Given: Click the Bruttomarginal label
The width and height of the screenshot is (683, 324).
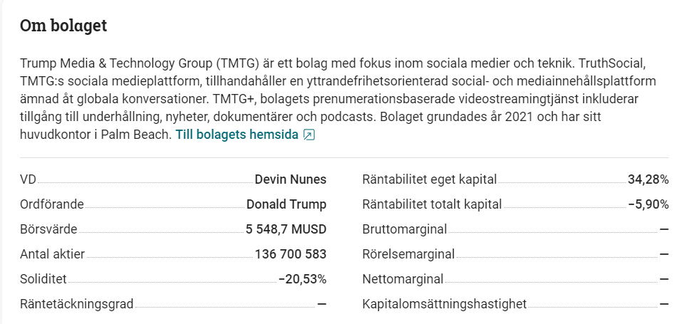Looking at the screenshot, I should click(405, 229).
